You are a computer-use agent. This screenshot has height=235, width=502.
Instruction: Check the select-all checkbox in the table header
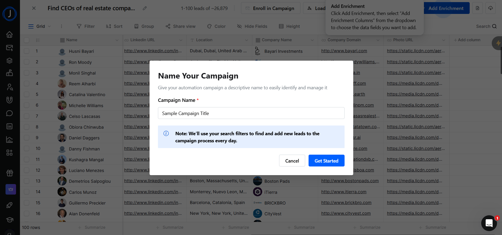[27, 40]
